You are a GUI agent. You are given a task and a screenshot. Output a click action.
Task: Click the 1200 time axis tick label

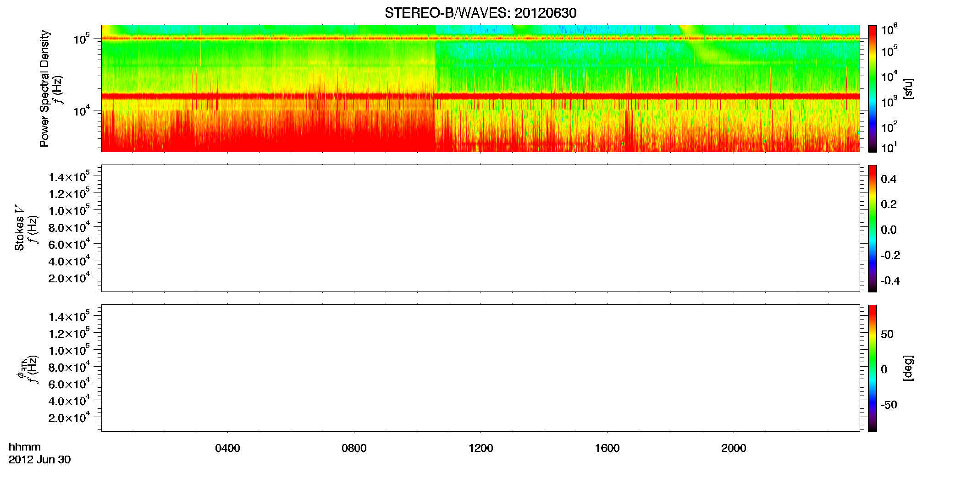(480, 448)
